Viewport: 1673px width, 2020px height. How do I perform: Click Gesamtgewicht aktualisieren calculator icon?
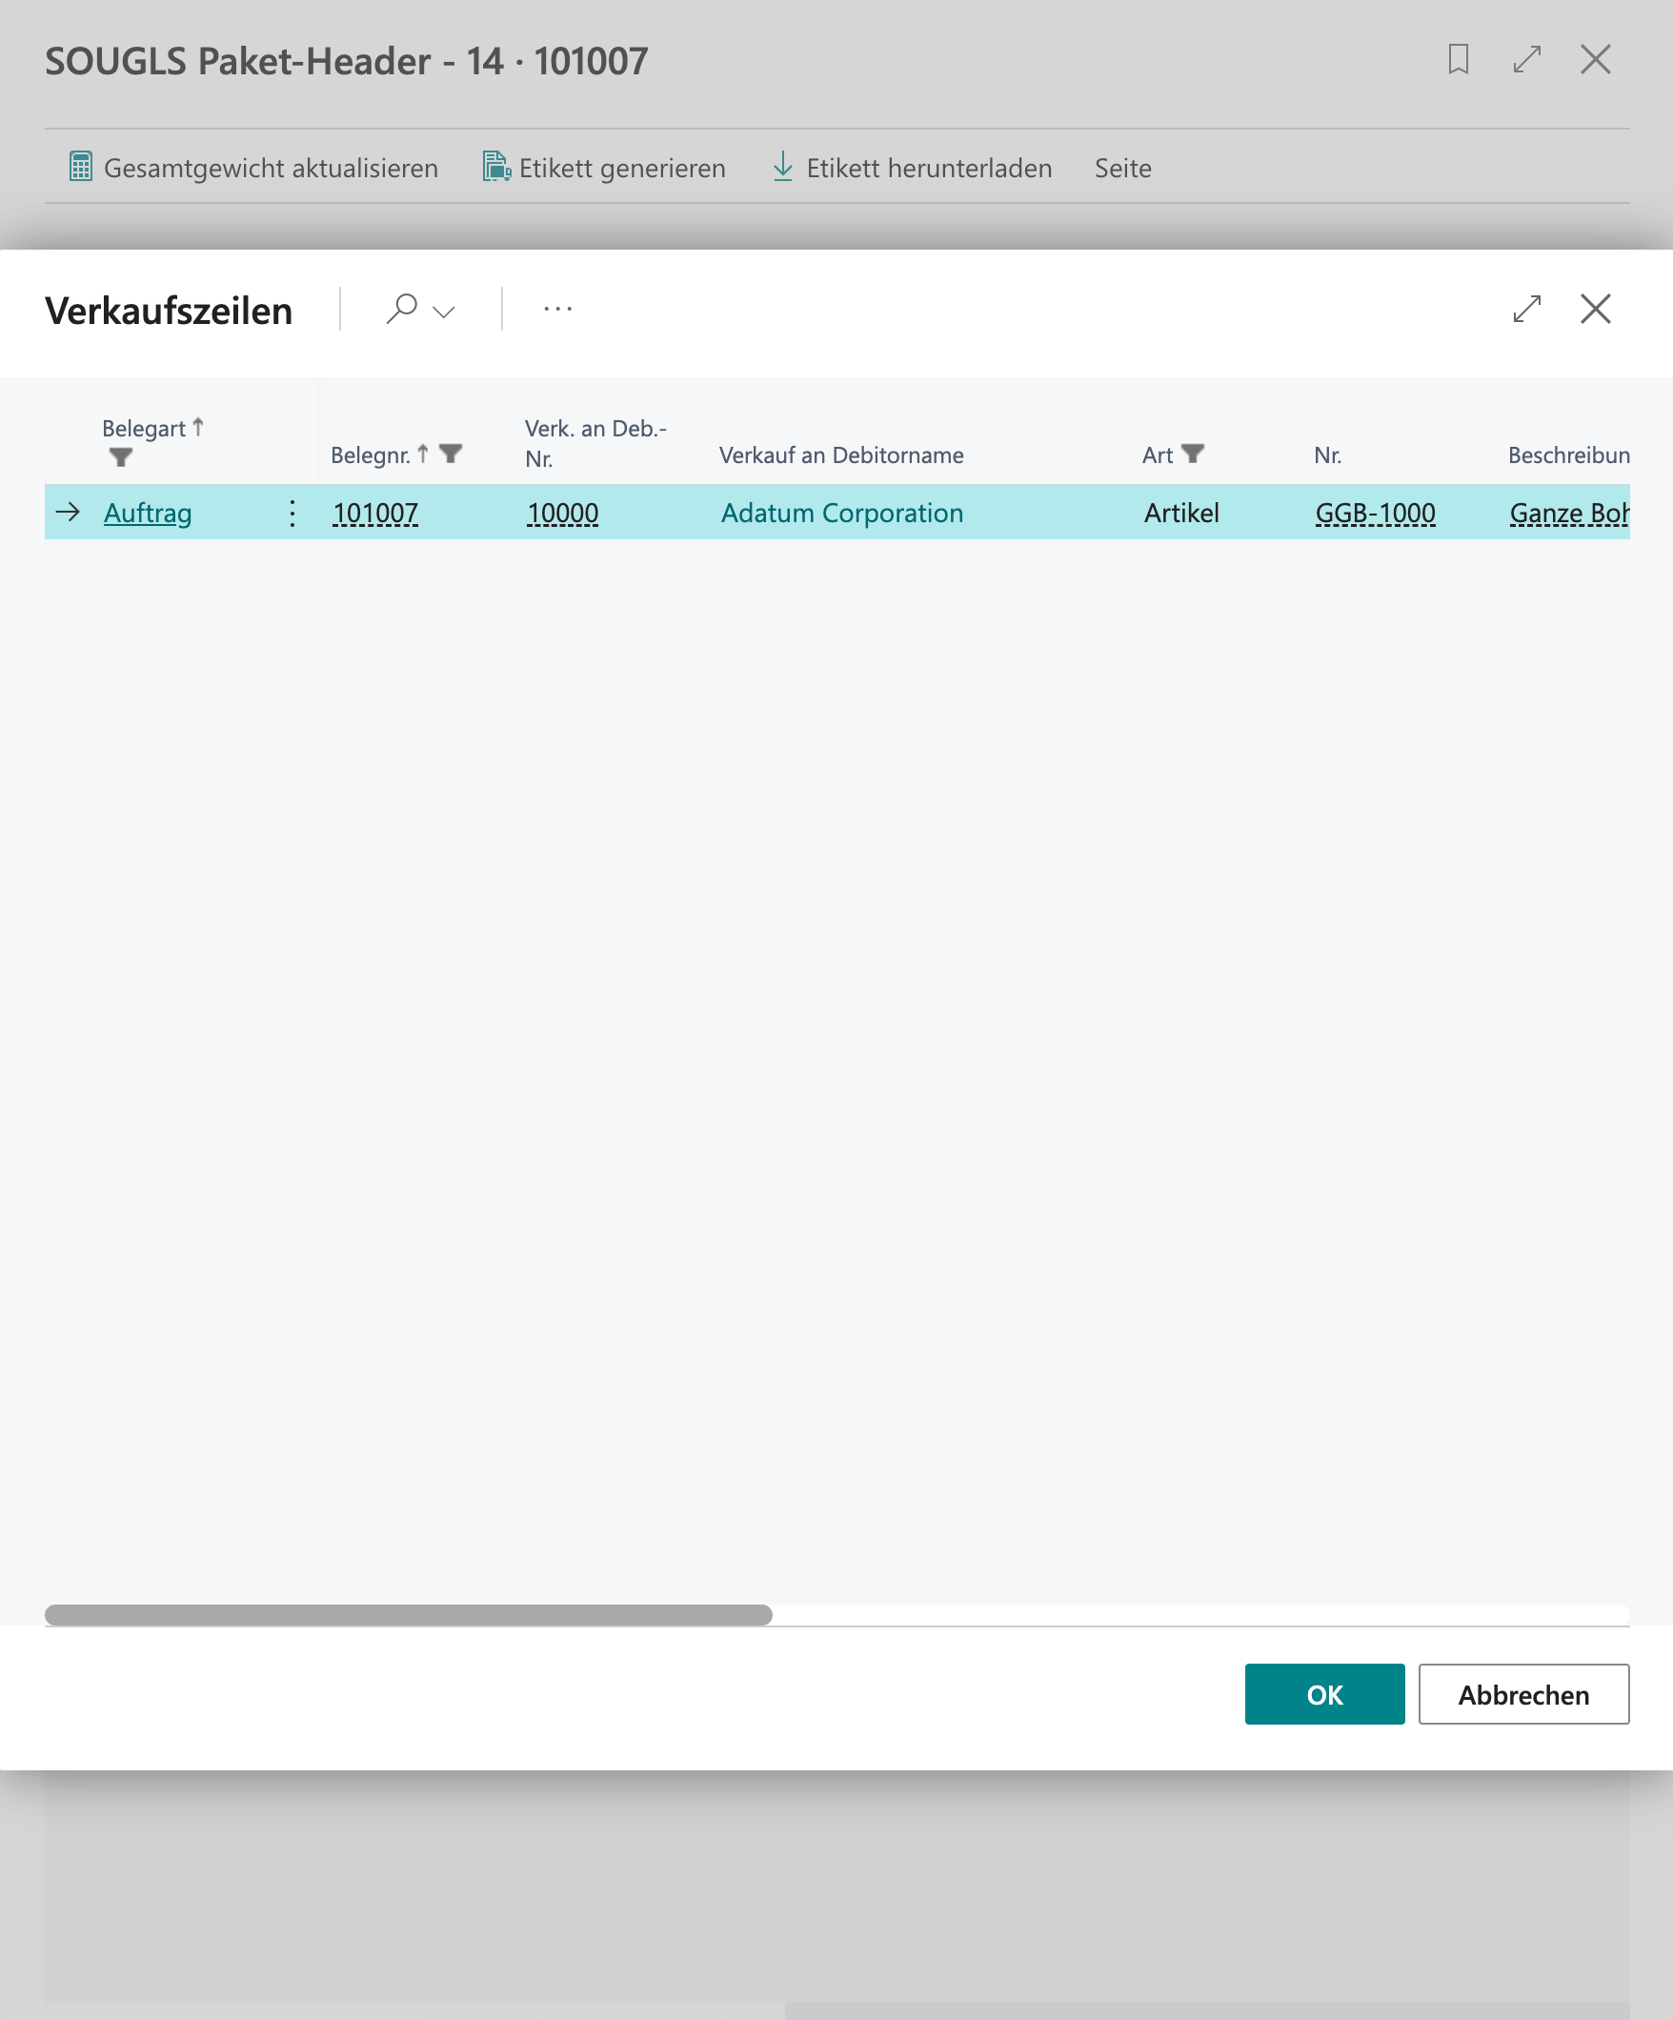click(x=81, y=168)
